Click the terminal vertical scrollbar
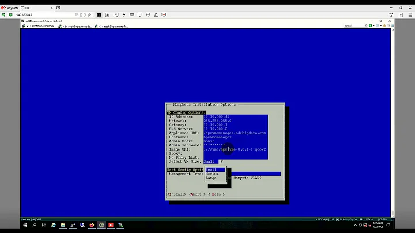This screenshot has height=233, width=415. 393,123
